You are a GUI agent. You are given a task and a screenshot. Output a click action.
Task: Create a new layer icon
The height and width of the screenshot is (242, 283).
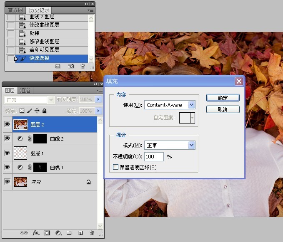80,233
